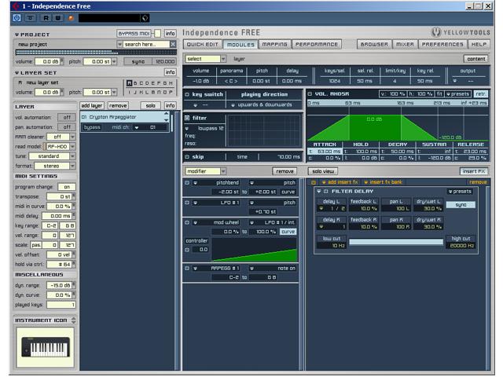Click the add layer button
This screenshot has width=503, height=377.
point(92,105)
